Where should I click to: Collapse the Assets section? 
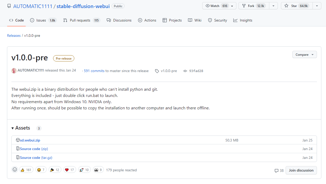pos(21,128)
